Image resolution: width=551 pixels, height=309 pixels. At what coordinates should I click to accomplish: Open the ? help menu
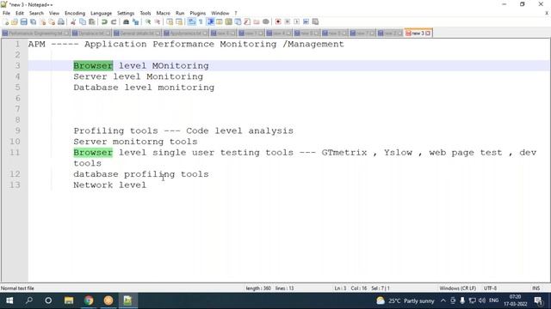click(236, 13)
